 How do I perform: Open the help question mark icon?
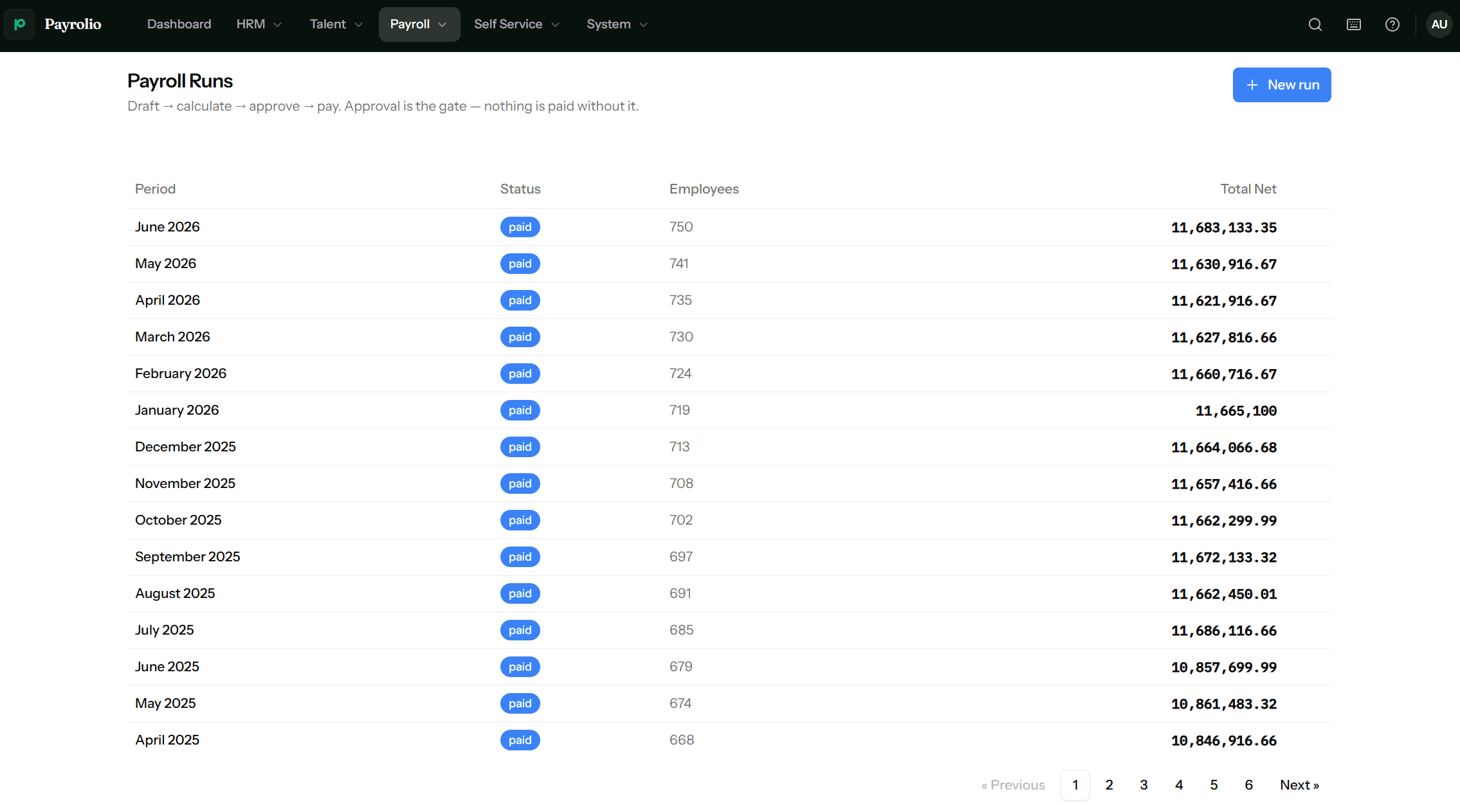click(x=1392, y=24)
